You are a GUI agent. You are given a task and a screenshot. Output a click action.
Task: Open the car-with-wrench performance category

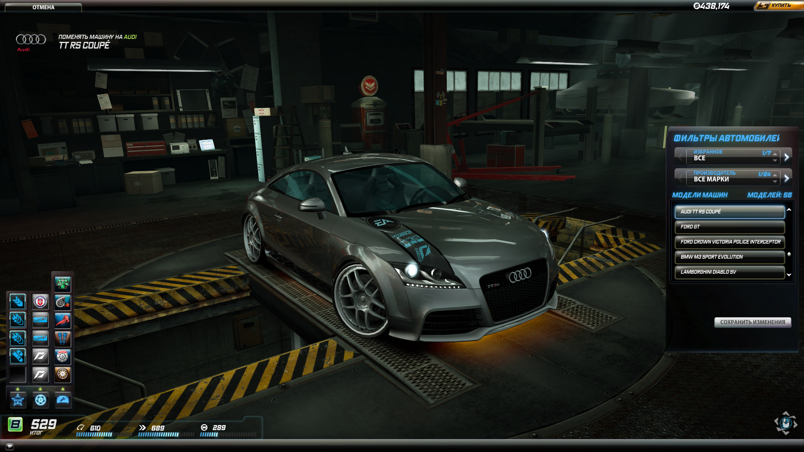pyautogui.click(x=63, y=400)
